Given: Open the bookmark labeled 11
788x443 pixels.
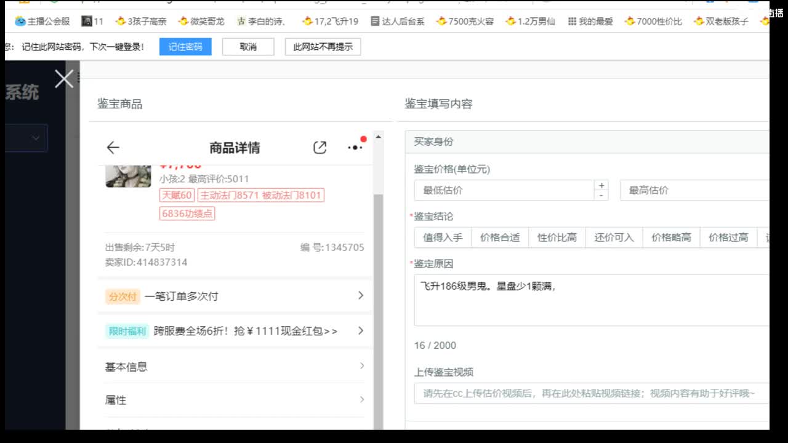Looking at the screenshot, I should 92,22.
